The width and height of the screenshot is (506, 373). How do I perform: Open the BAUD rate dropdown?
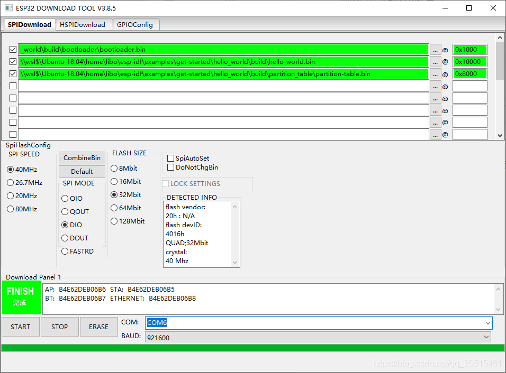pyautogui.click(x=486, y=337)
